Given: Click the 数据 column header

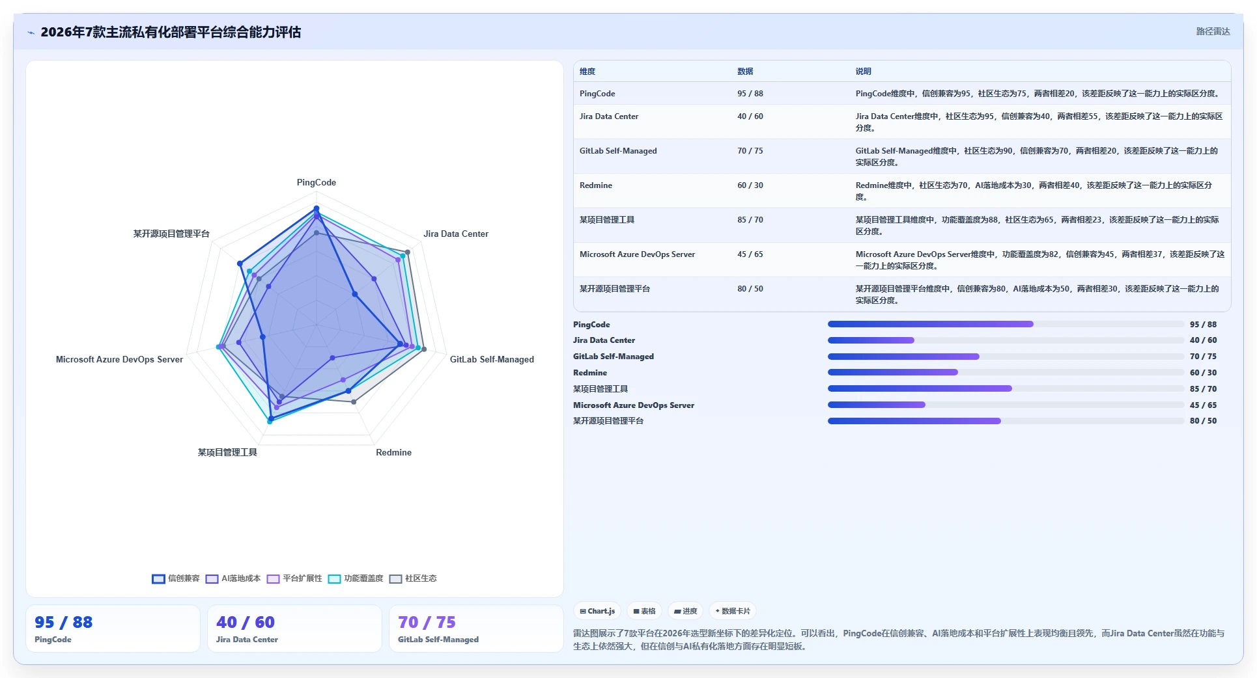Looking at the screenshot, I should [x=745, y=72].
